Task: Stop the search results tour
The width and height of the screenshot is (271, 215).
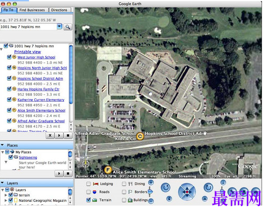Action: [68, 135]
